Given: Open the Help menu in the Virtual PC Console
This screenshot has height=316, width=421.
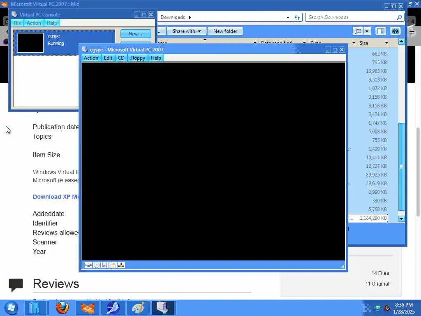Looking at the screenshot, I should pos(52,23).
